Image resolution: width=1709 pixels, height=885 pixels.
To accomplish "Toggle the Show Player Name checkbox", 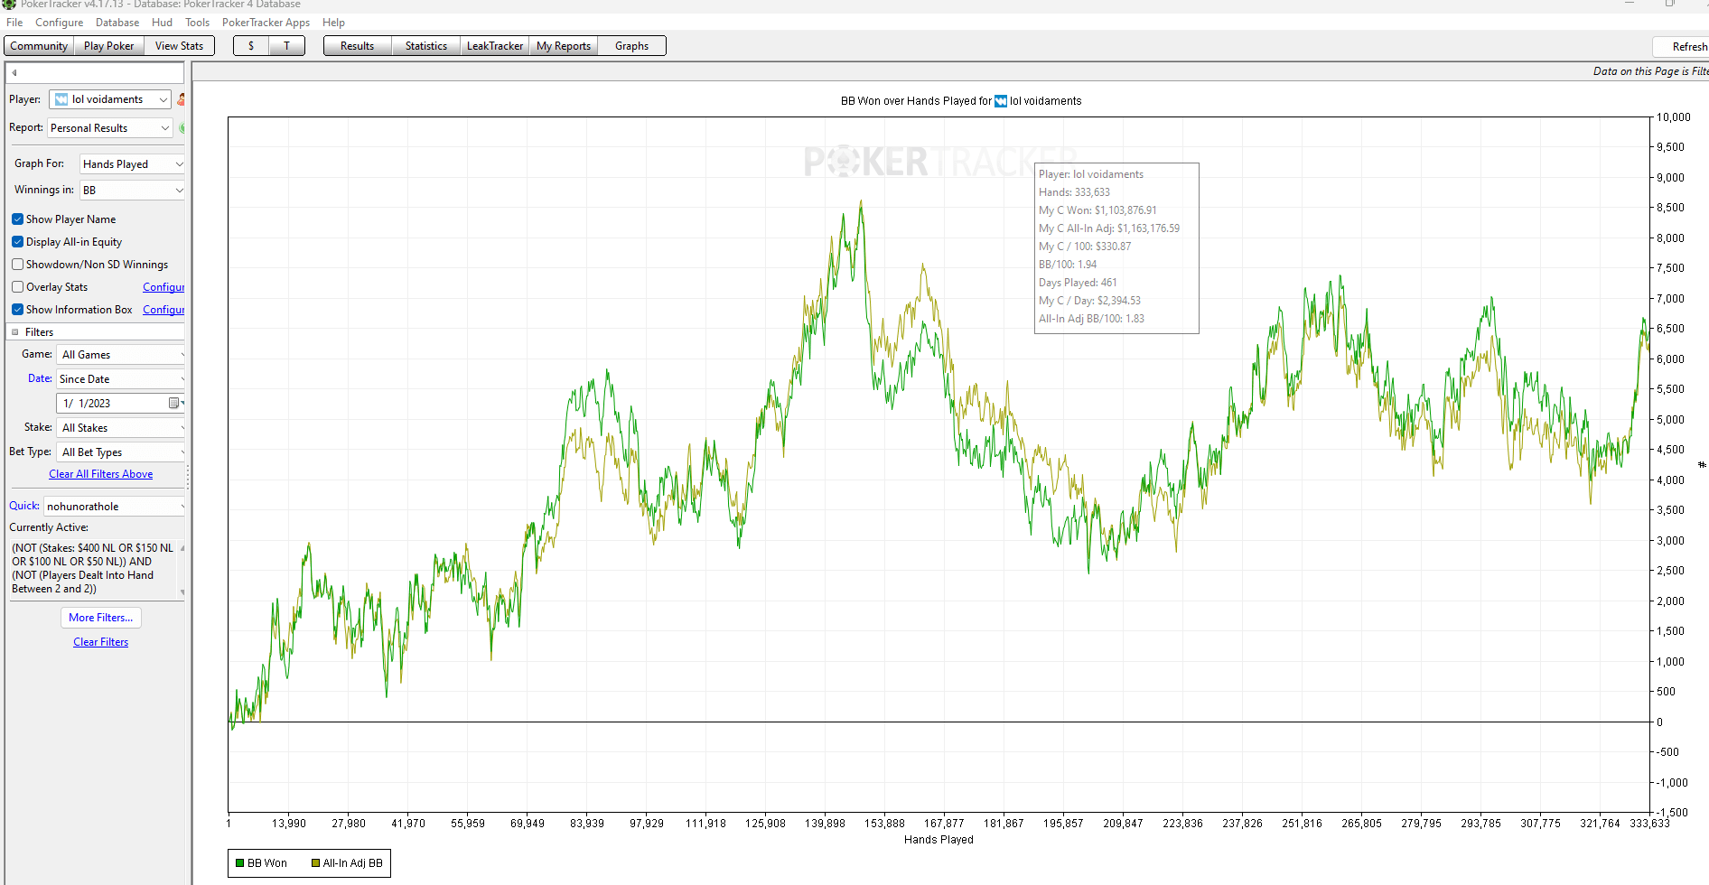I will point(17,219).
